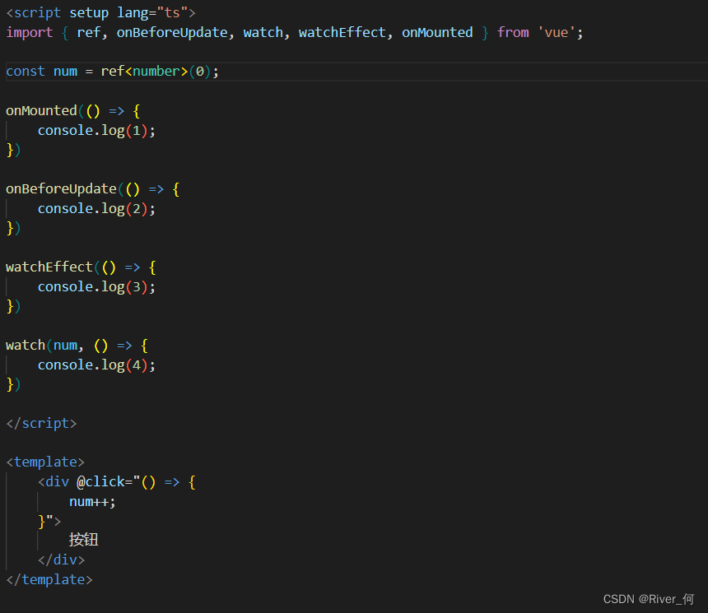
Task: Click the import keyword on line 2
Action: coord(29,32)
